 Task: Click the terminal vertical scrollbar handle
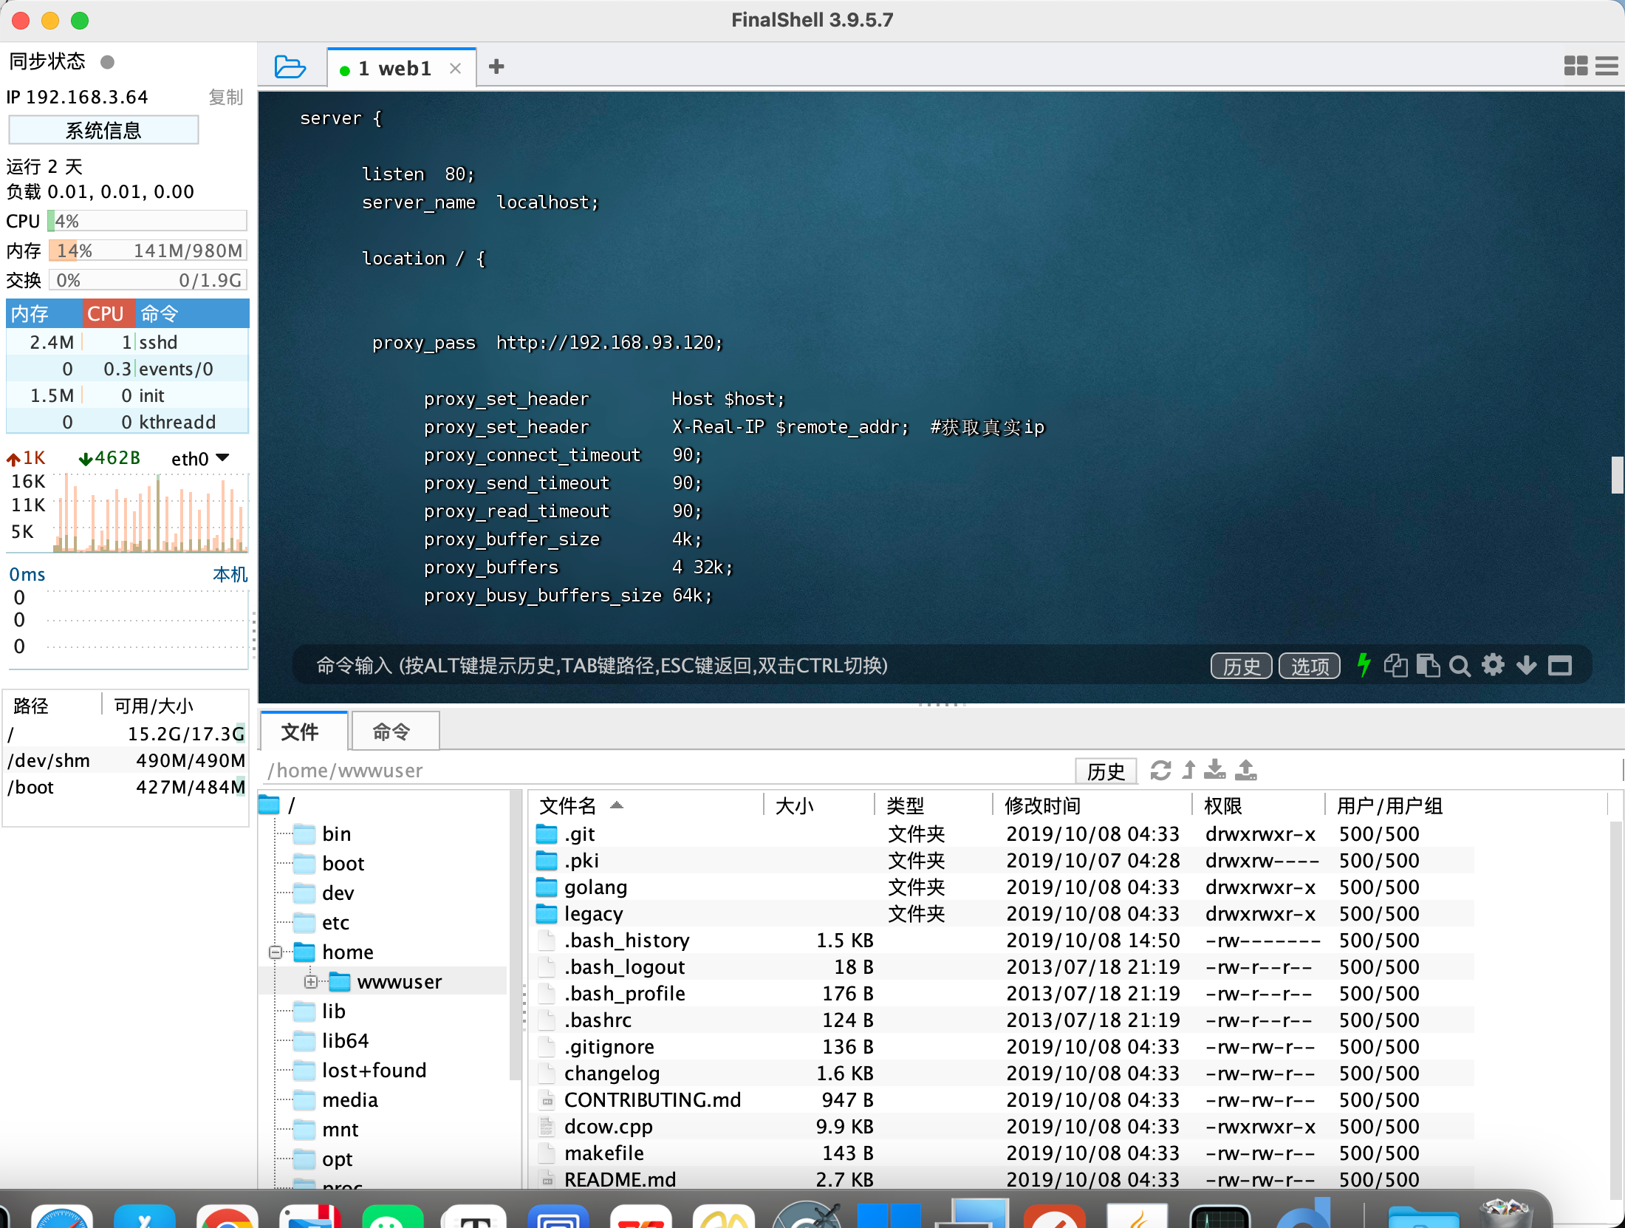pos(1617,474)
